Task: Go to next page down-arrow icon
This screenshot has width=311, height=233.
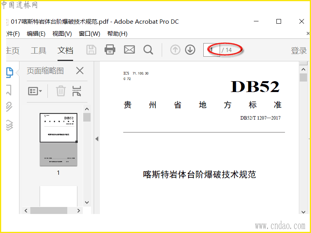Action: click(190, 50)
